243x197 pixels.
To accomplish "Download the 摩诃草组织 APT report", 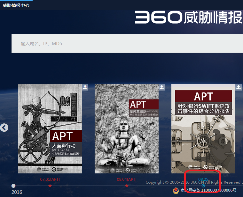I will pos(162,87).
